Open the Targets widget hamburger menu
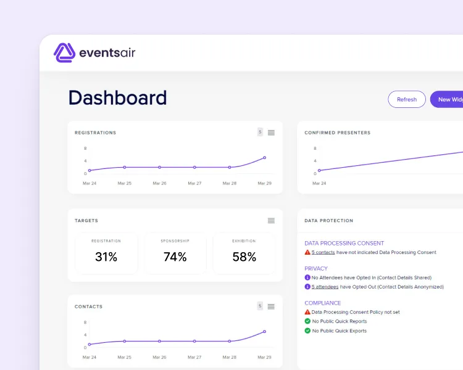463x370 pixels. click(271, 220)
